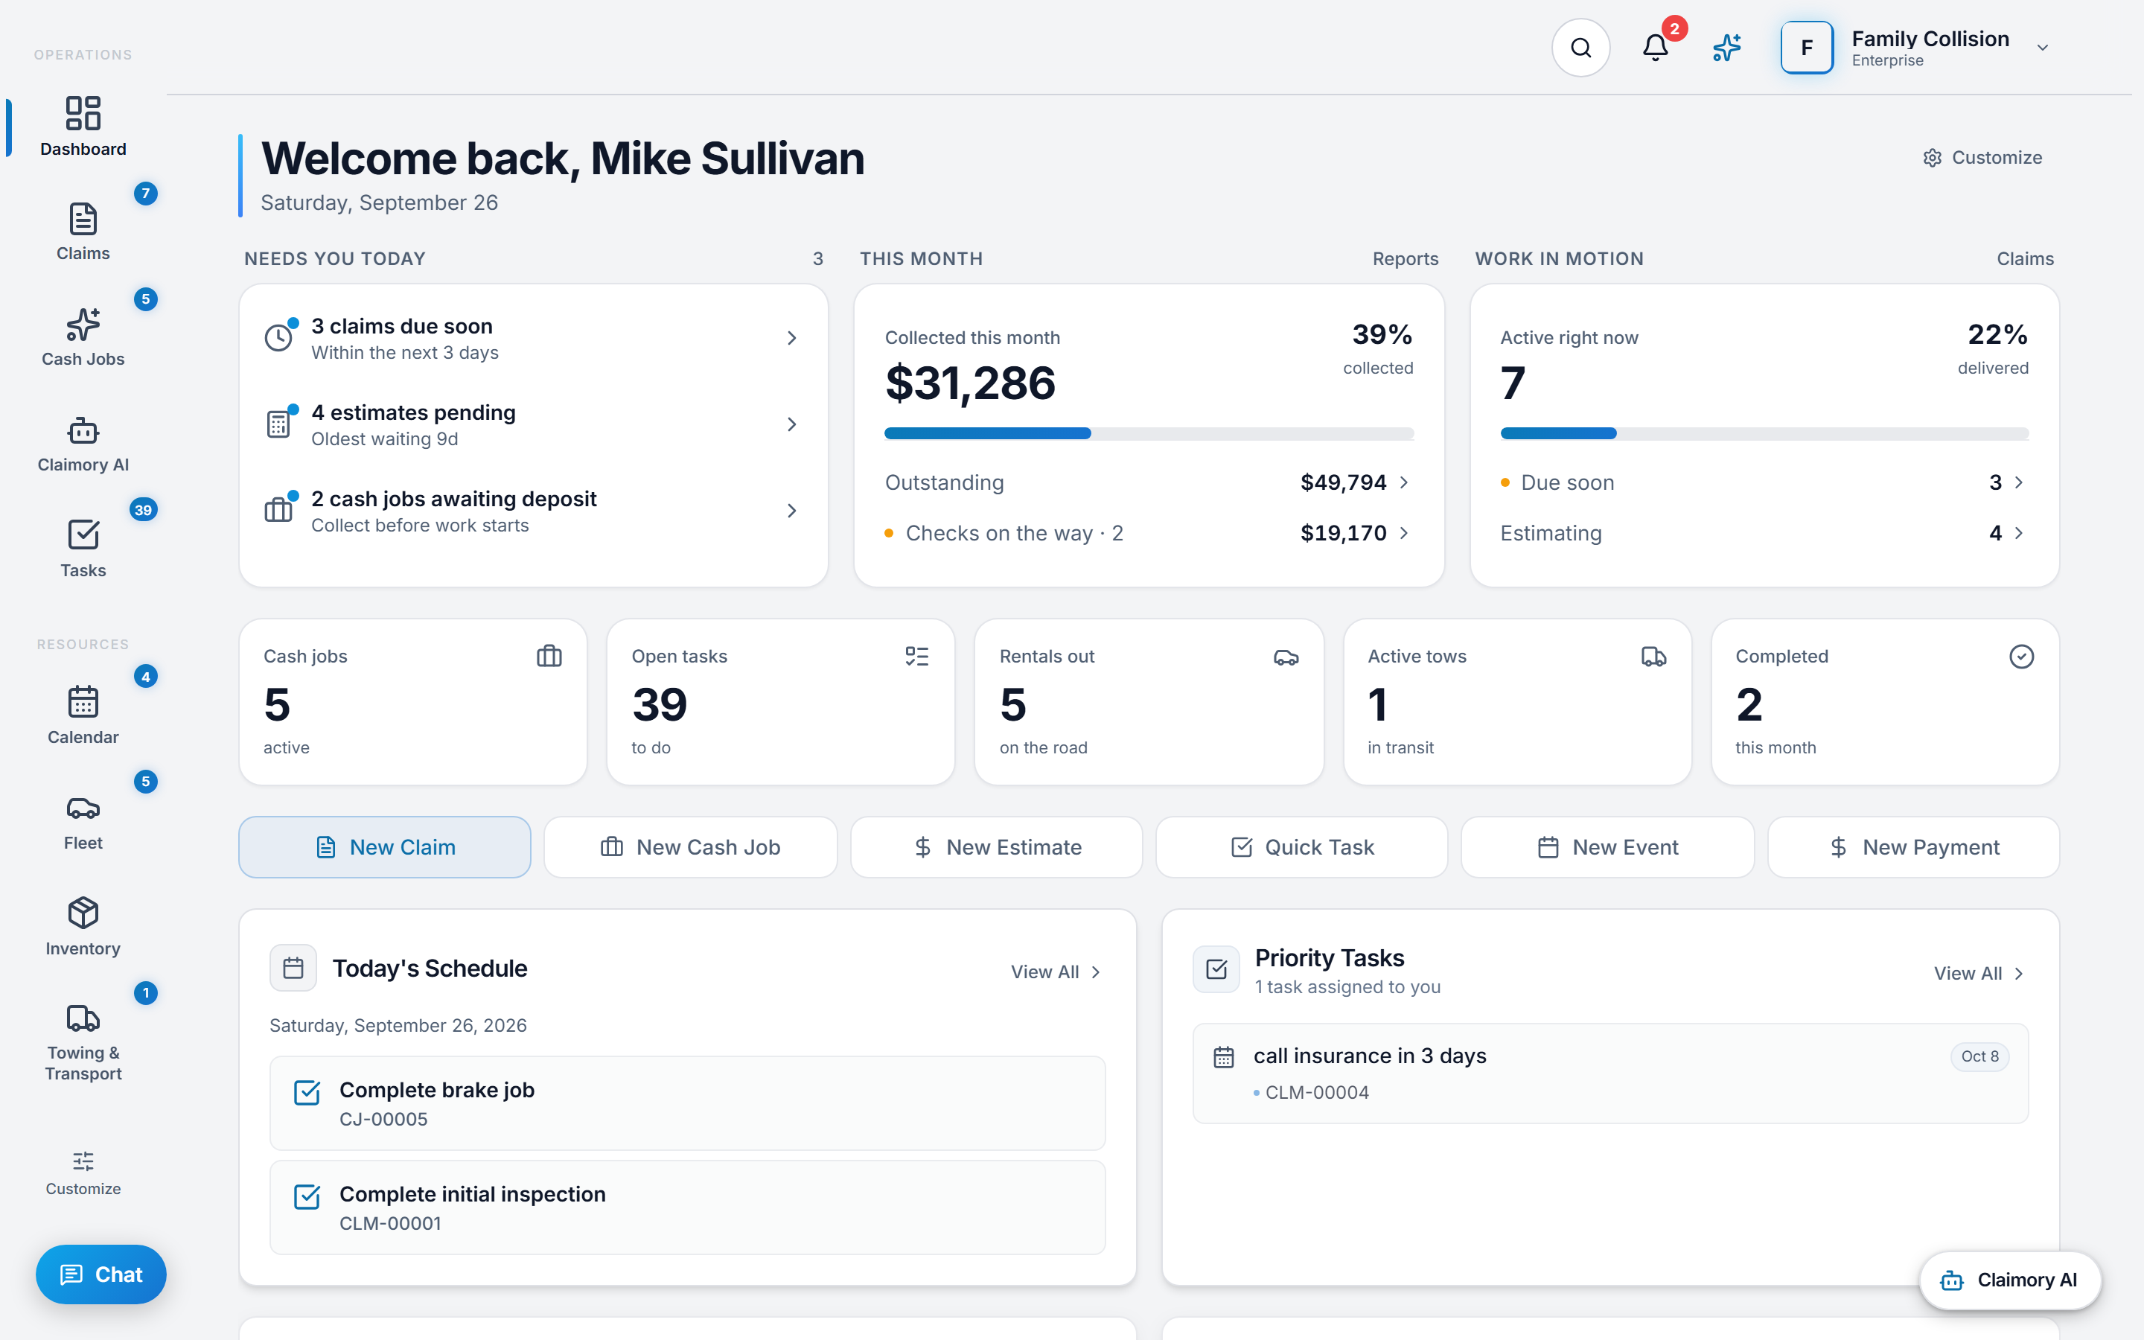The image size is (2144, 1340).
Task: Open Inventory in the sidebar
Action: [x=83, y=926]
